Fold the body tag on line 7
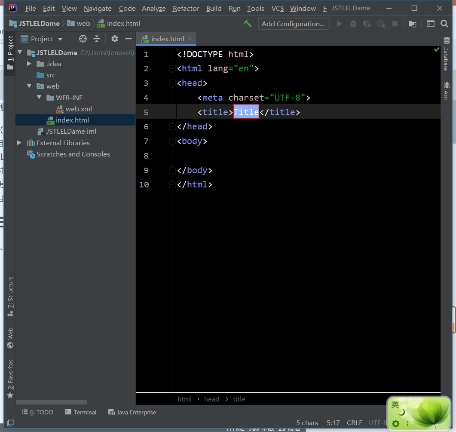 pos(172,141)
